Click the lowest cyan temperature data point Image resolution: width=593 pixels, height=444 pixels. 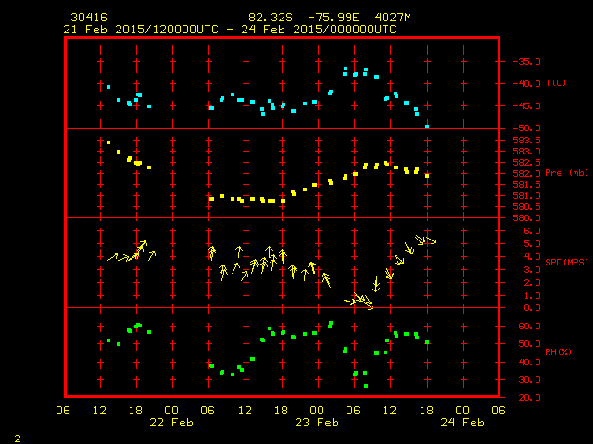point(427,126)
